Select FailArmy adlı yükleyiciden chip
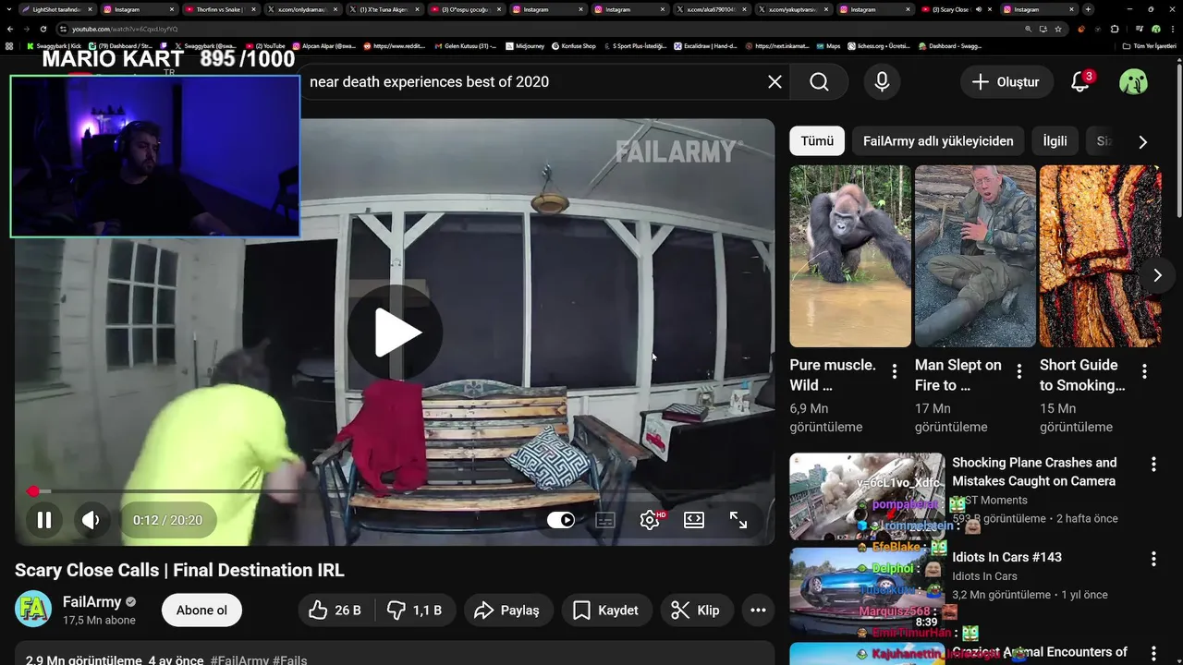Screen dimensions: 1183x665 938,141
